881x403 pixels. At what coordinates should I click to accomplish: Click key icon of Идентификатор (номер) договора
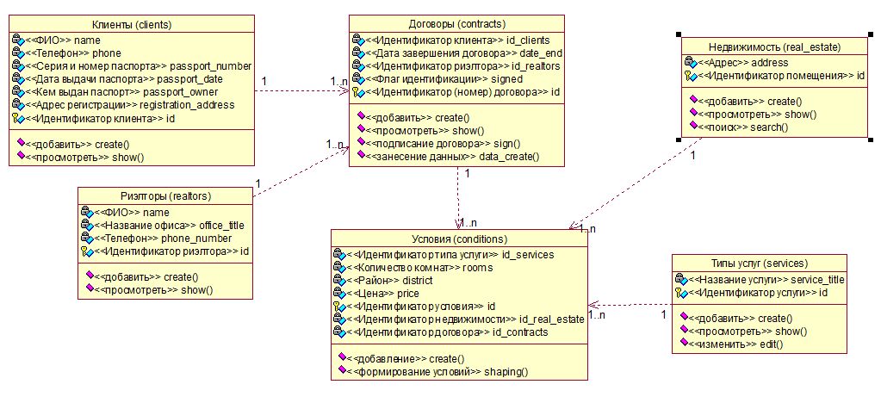point(358,91)
